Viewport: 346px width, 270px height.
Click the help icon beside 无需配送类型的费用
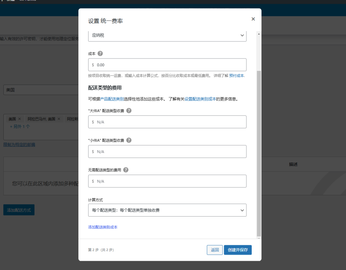126,170
